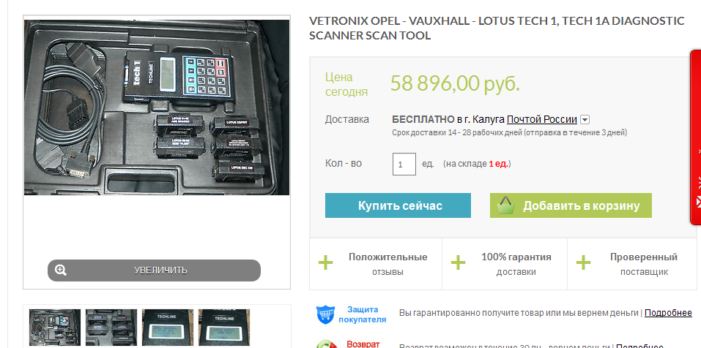Open the Почтой России delivery method link
This screenshot has height=348, width=701.
point(542,120)
